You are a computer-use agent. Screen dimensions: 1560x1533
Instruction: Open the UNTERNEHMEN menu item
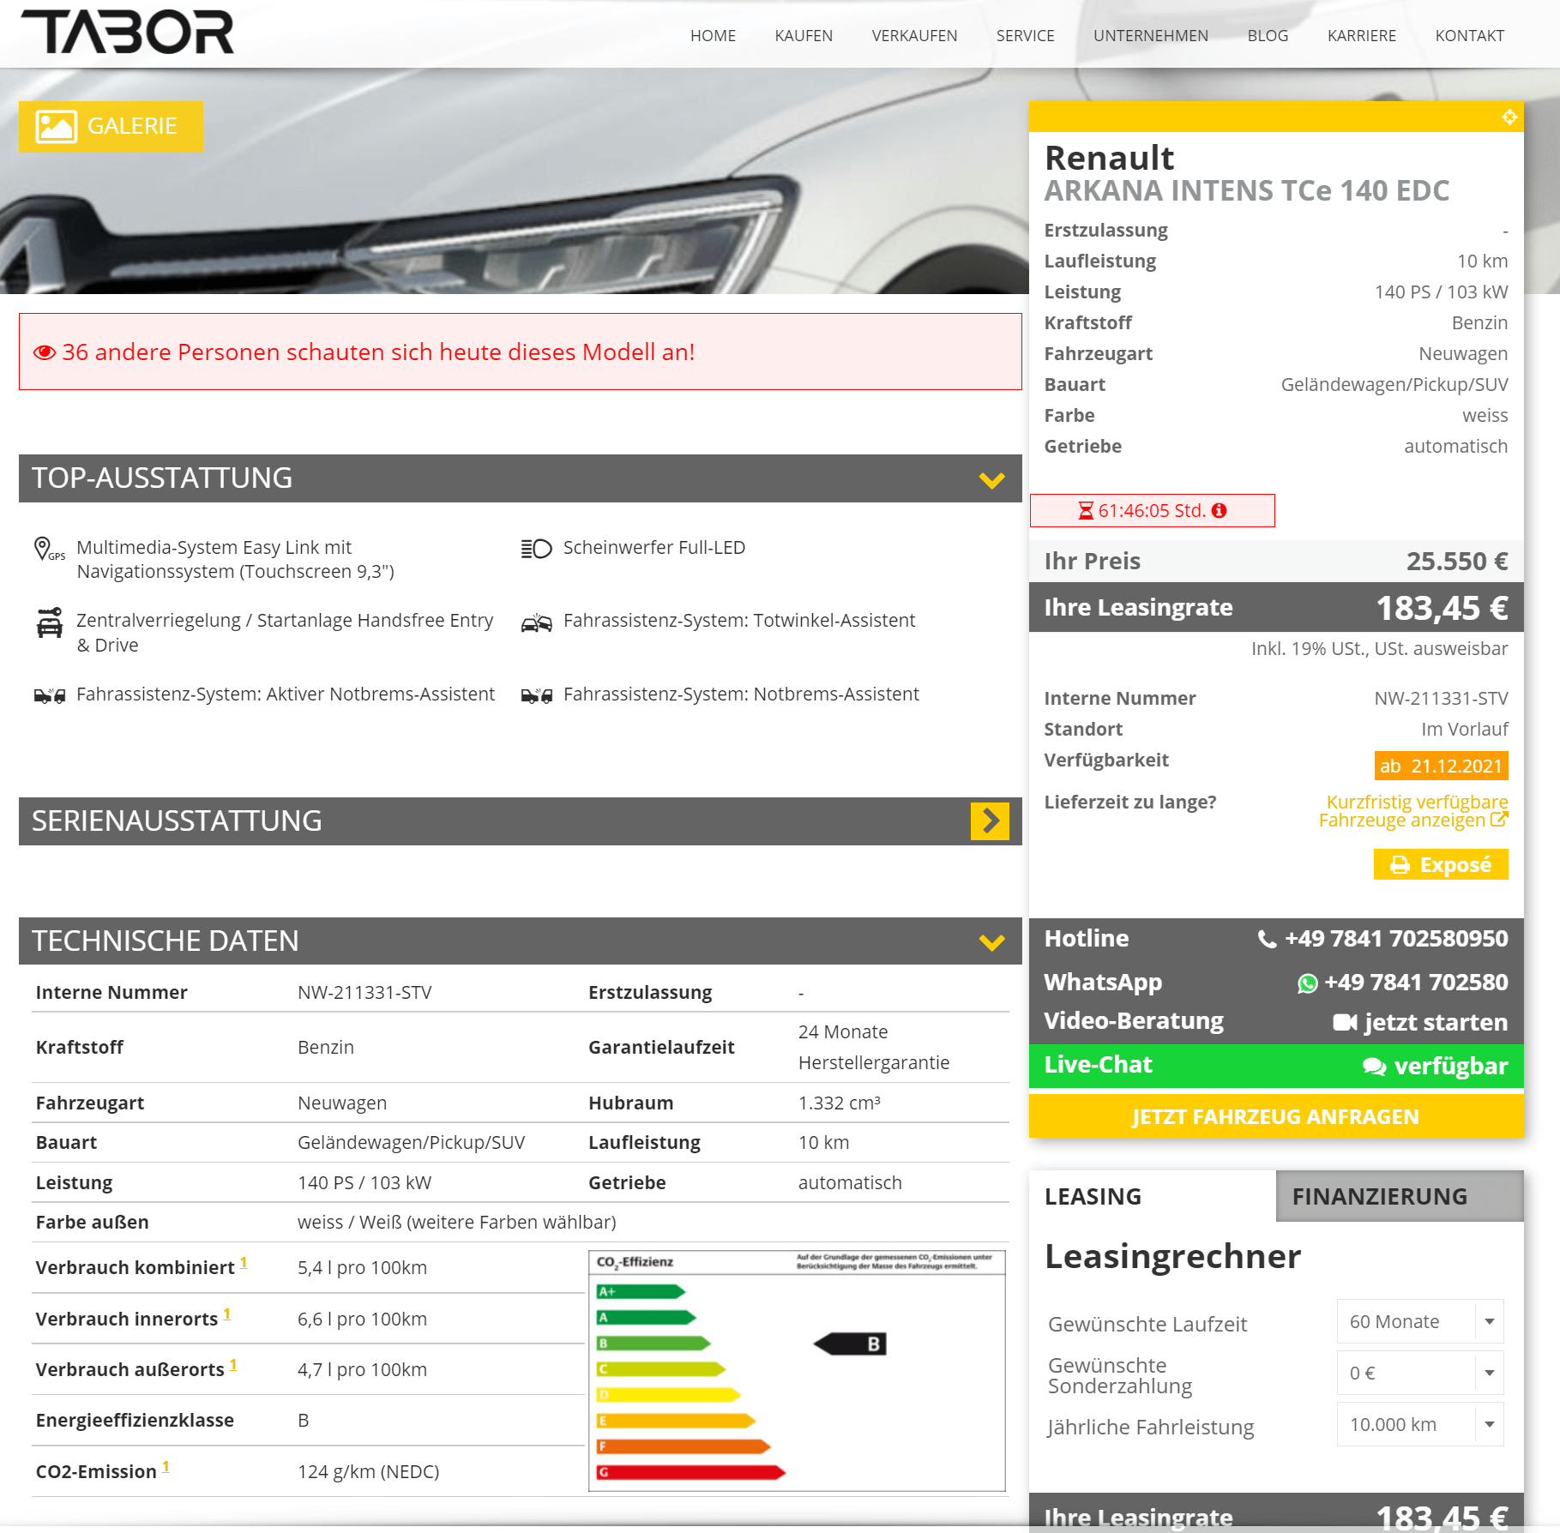pos(1151,36)
